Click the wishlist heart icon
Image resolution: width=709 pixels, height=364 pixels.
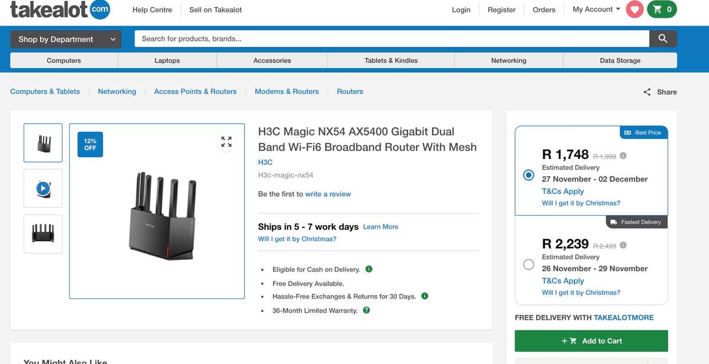[x=635, y=9]
